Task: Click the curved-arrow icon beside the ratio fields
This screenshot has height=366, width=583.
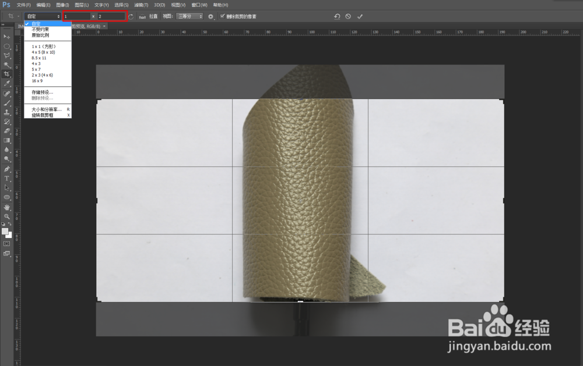Action: tap(131, 16)
